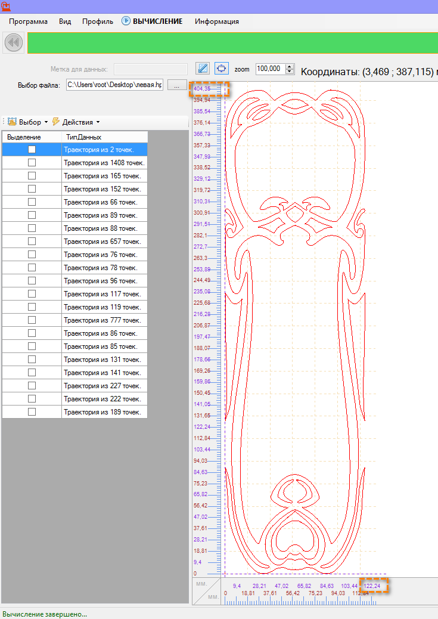Screen dimensions: 438x619
Task: Decrease zoom with the down spinner arrow
Action: point(290,72)
